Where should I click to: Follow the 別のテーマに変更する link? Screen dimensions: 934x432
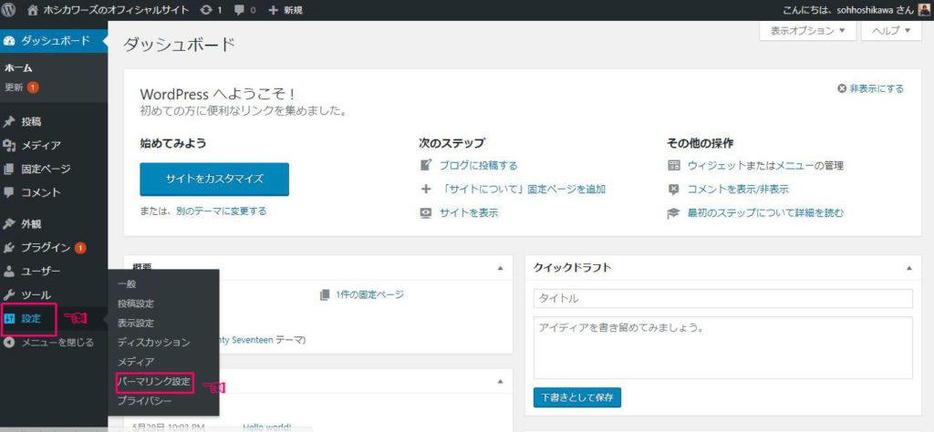[x=222, y=211]
